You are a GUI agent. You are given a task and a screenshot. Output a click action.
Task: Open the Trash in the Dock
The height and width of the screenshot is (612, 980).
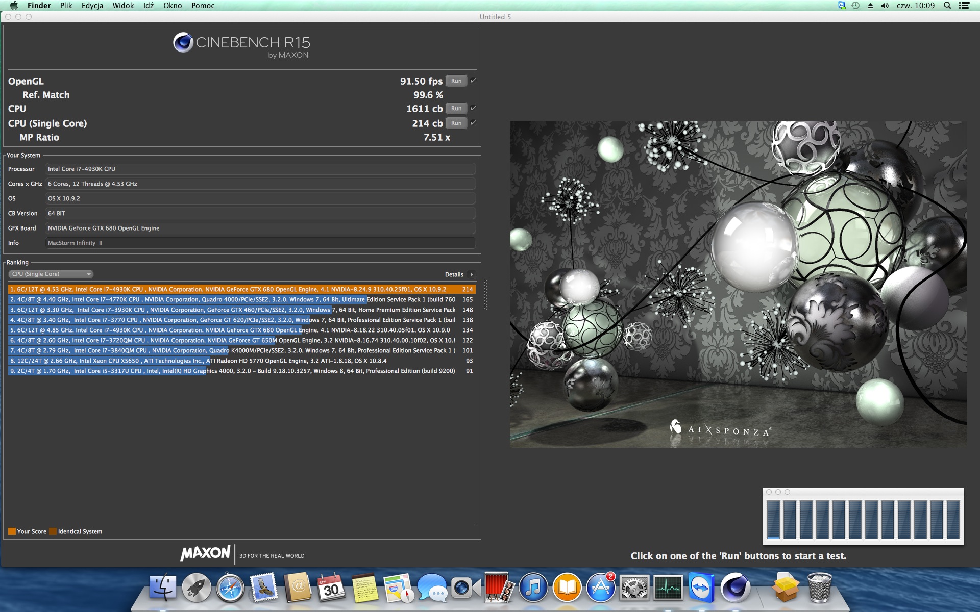(x=820, y=588)
